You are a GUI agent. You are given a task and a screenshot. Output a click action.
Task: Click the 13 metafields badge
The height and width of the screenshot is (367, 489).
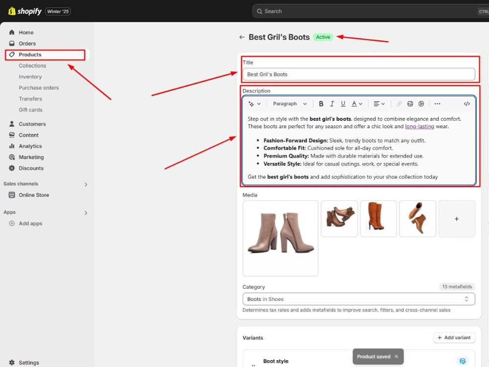coord(457,286)
